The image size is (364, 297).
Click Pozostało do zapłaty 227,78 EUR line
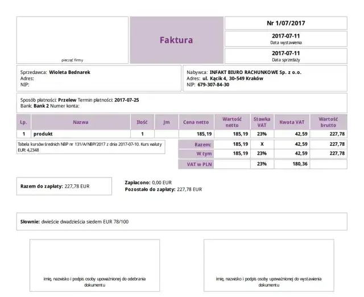click(163, 189)
